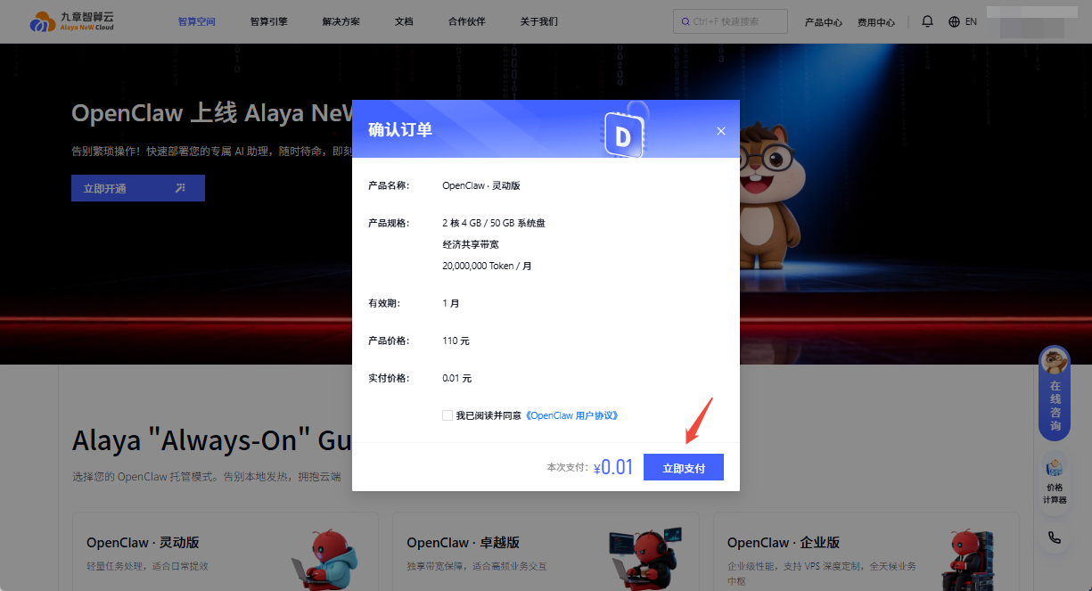Close the order confirmation dialog

click(721, 131)
